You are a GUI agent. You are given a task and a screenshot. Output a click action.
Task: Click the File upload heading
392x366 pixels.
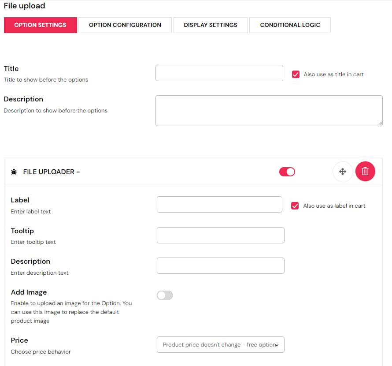pyautogui.click(x=24, y=6)
